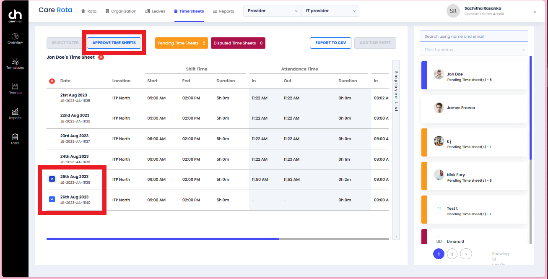This screenshot has height=279, width=548.
Task: Select the Templates icon in the sidebar
Action: tap(15, 63)
